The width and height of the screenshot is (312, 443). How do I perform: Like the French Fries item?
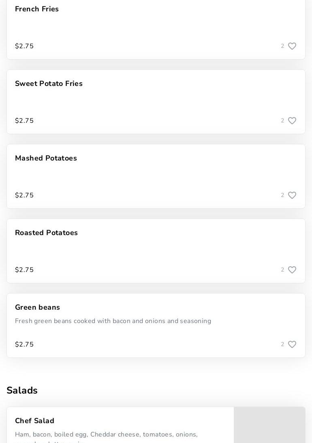click(292, 46)
